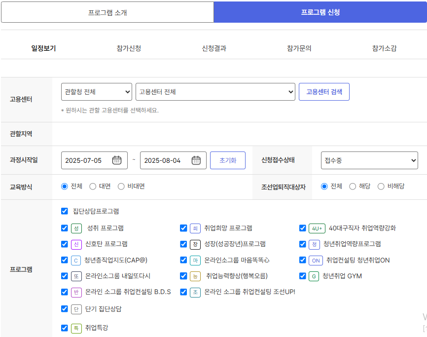Open the 관할청 전체 dropdown

(97, 92)
